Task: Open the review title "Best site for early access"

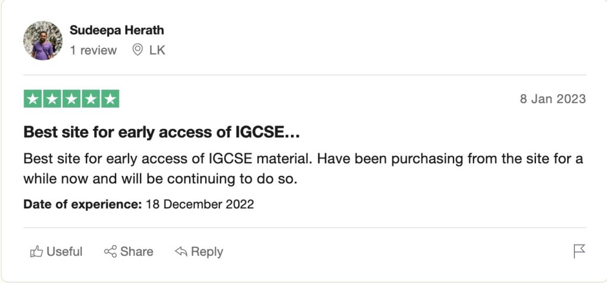Action: (x=161, y=133)
